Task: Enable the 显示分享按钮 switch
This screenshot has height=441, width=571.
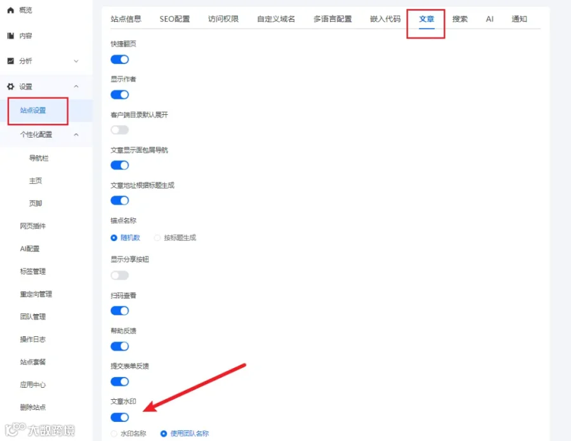Action: point(120,275)
